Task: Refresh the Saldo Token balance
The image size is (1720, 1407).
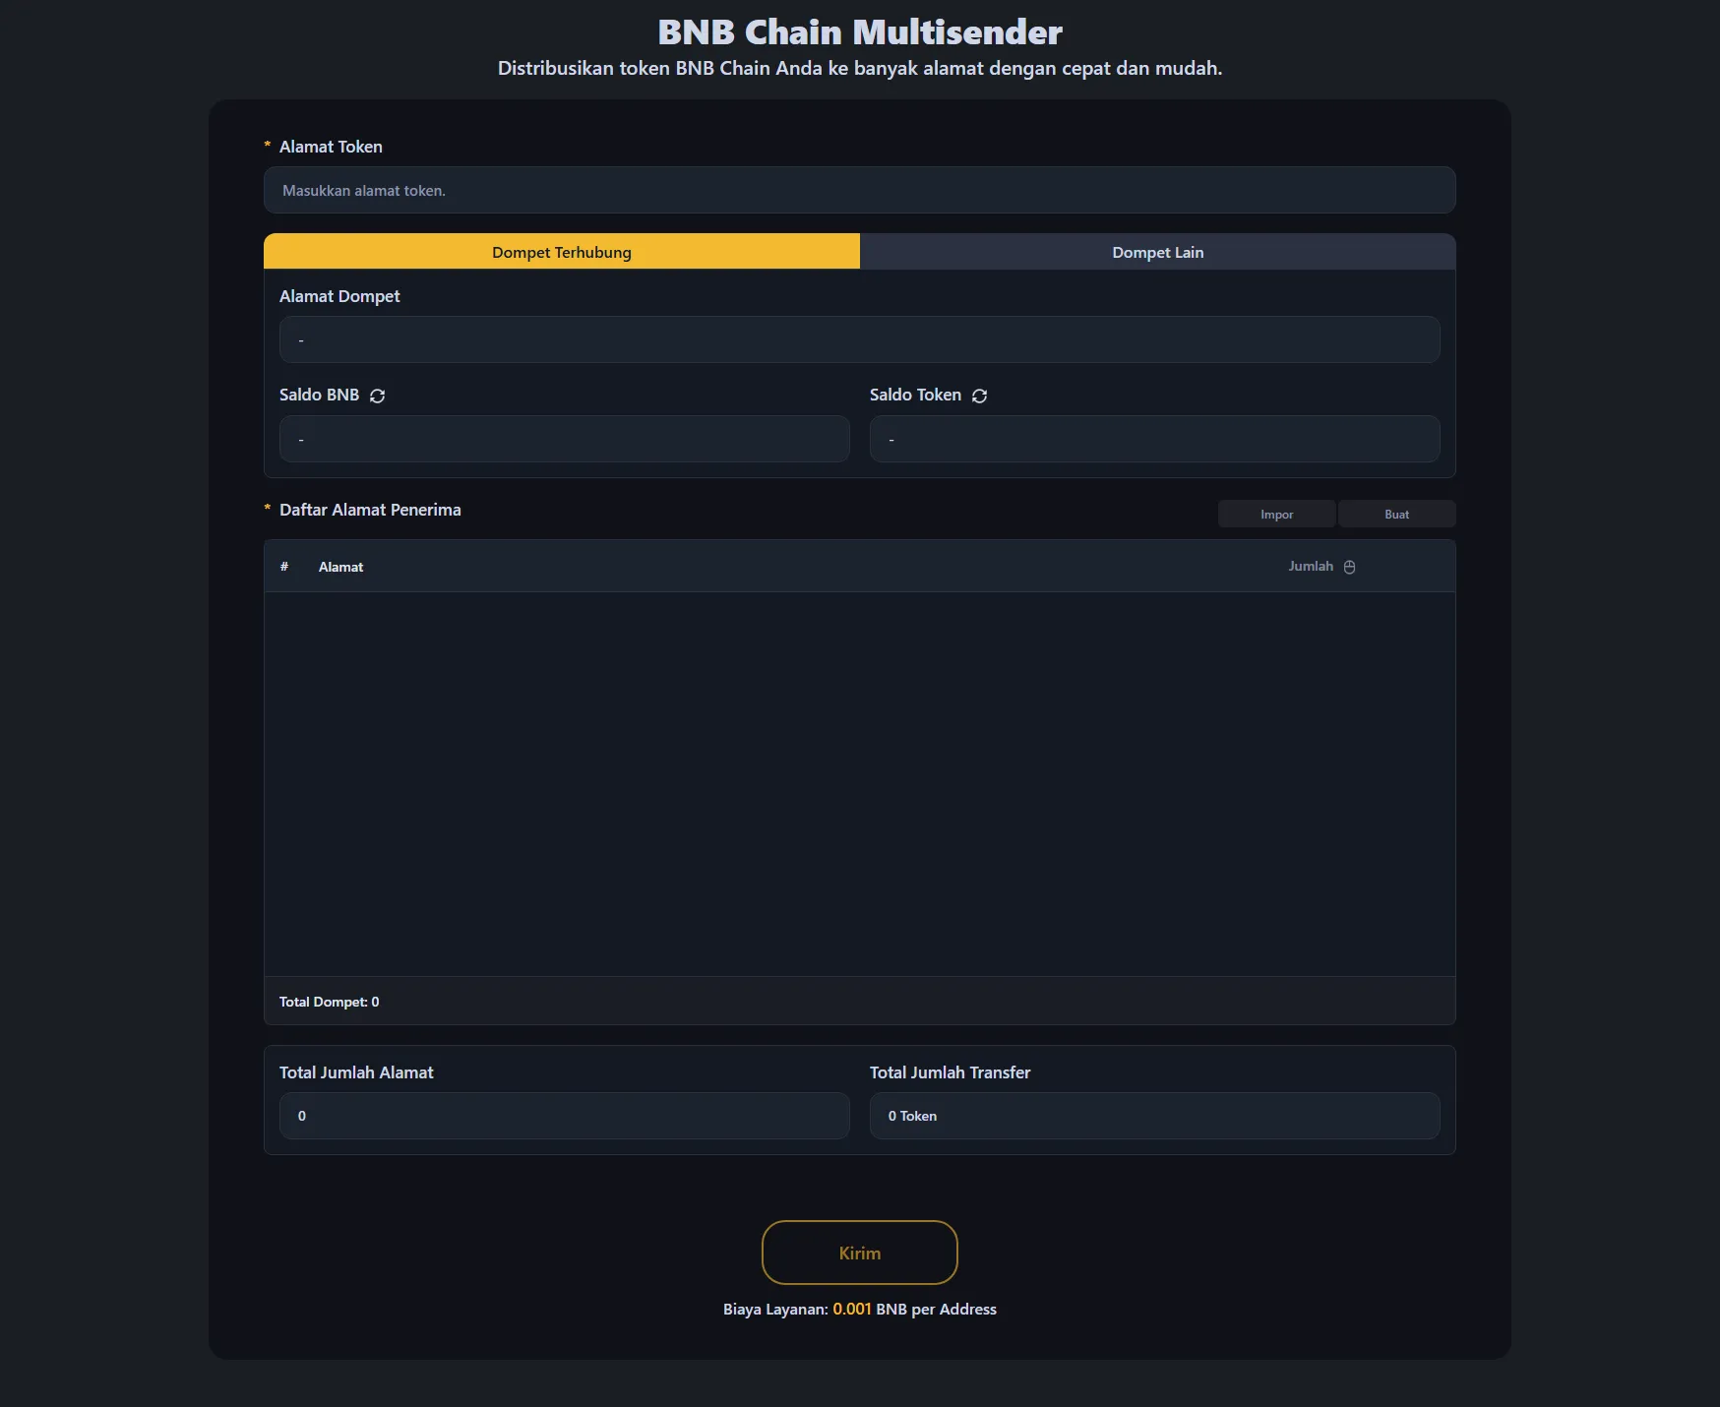Action: click(979, 396)
